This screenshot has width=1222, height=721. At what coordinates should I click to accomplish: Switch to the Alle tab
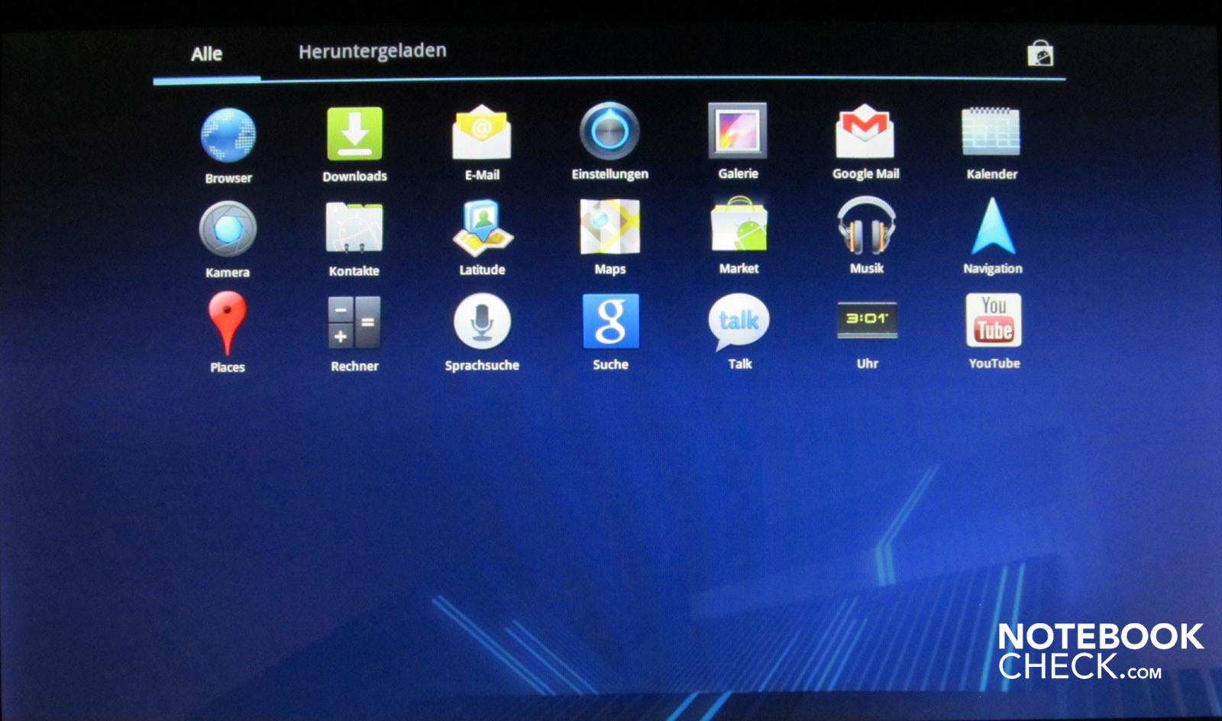pos(206,53)
